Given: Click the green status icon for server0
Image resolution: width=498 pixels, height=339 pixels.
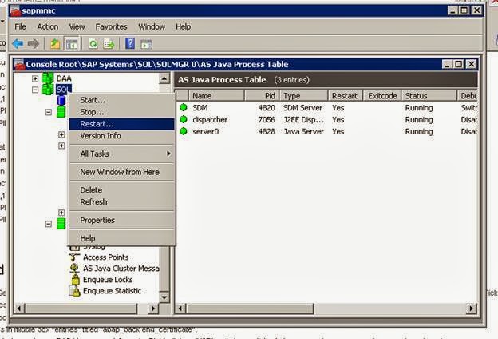Looking at the screenshot, I should coord(184,131).
